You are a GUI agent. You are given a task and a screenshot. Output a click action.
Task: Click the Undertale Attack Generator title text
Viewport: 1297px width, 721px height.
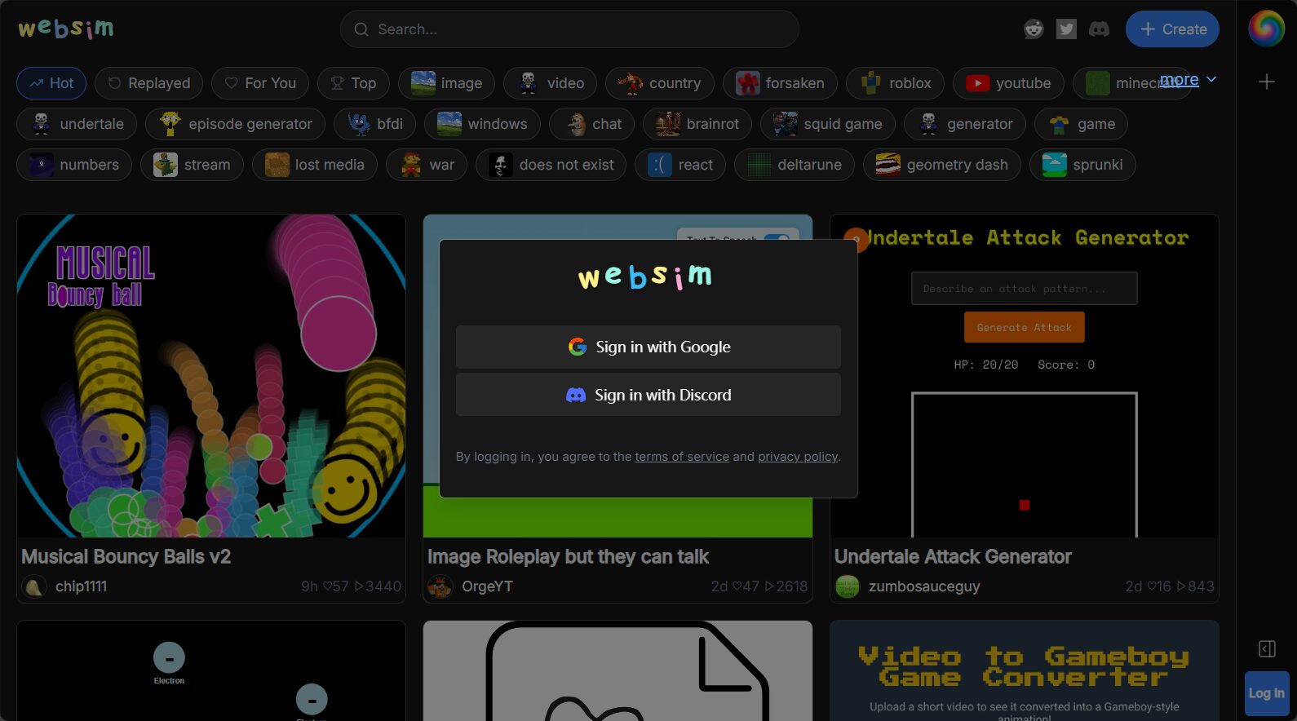(953, 557)
